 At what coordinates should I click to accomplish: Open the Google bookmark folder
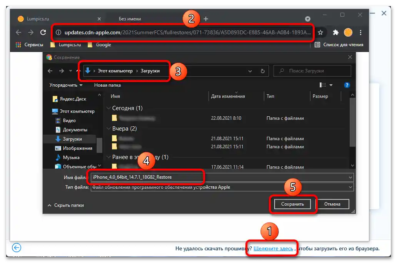[99, 45]
